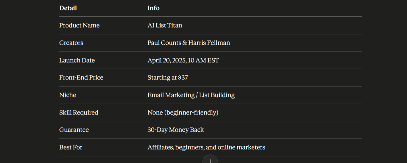Select the "Front-End Price" label
Image resolution: width=407 pixels, height=163 pixels.
point(81,77)
